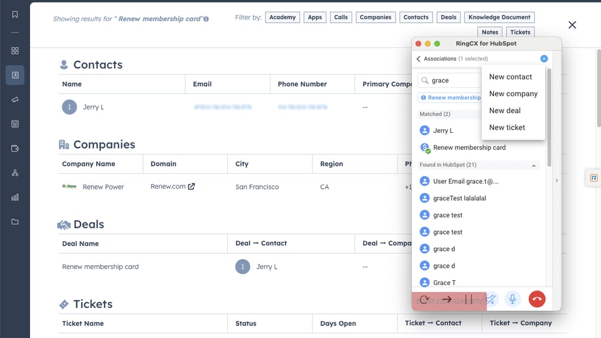Open the library folder sidebar icon
This screenshot has width=601, height=338.
[x=15, y=222]
